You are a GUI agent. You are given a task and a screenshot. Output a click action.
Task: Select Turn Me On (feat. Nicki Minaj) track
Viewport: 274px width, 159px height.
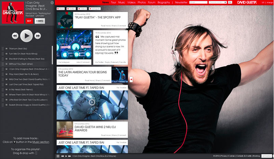[23, 54]
